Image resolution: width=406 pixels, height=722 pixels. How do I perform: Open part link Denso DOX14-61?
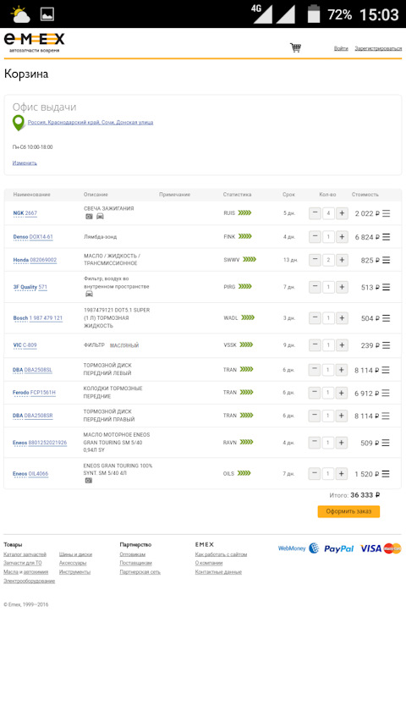(x=33, y=237)
